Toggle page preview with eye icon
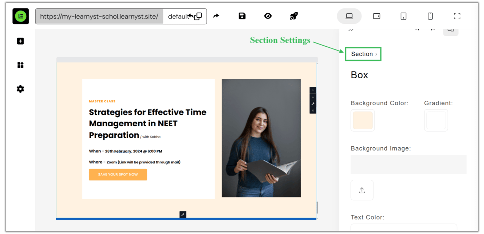The width and height of the screenshot is (484, 234). coord(268,16)
